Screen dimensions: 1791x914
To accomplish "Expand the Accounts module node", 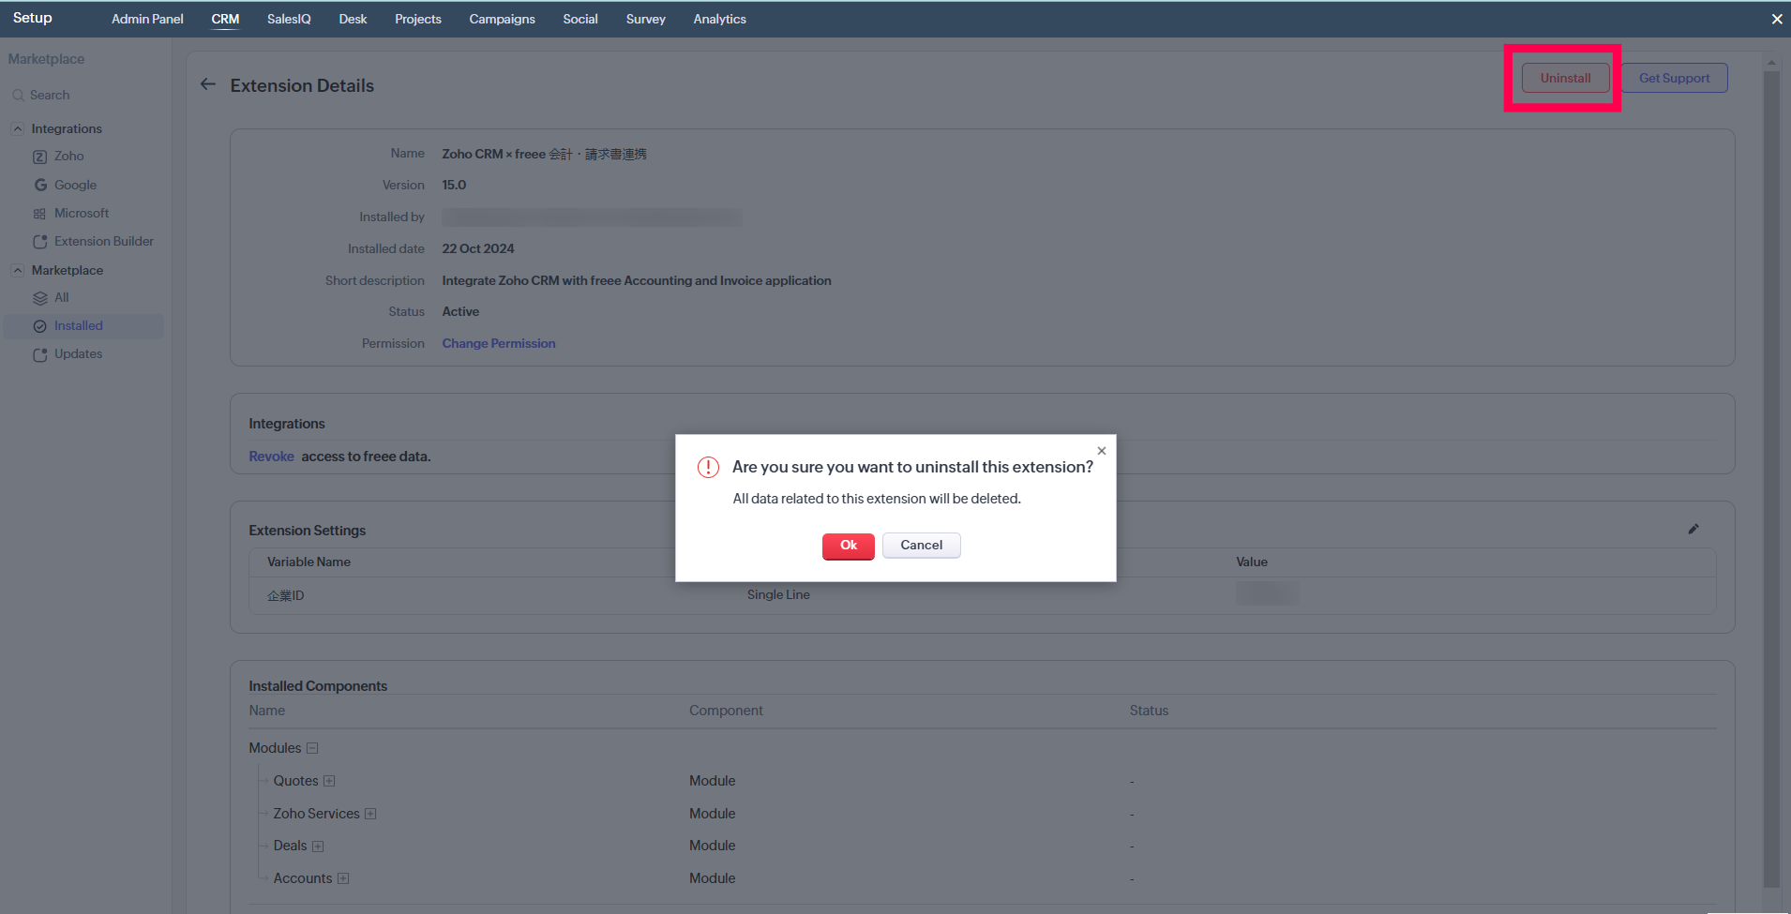I will point(343,878).
